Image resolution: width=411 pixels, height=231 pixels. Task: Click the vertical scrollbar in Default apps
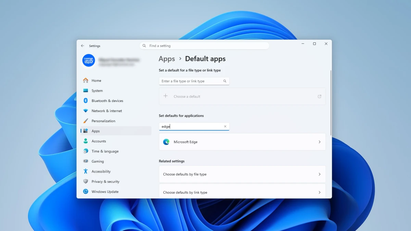pyautogui.click(x=331, y=103)
